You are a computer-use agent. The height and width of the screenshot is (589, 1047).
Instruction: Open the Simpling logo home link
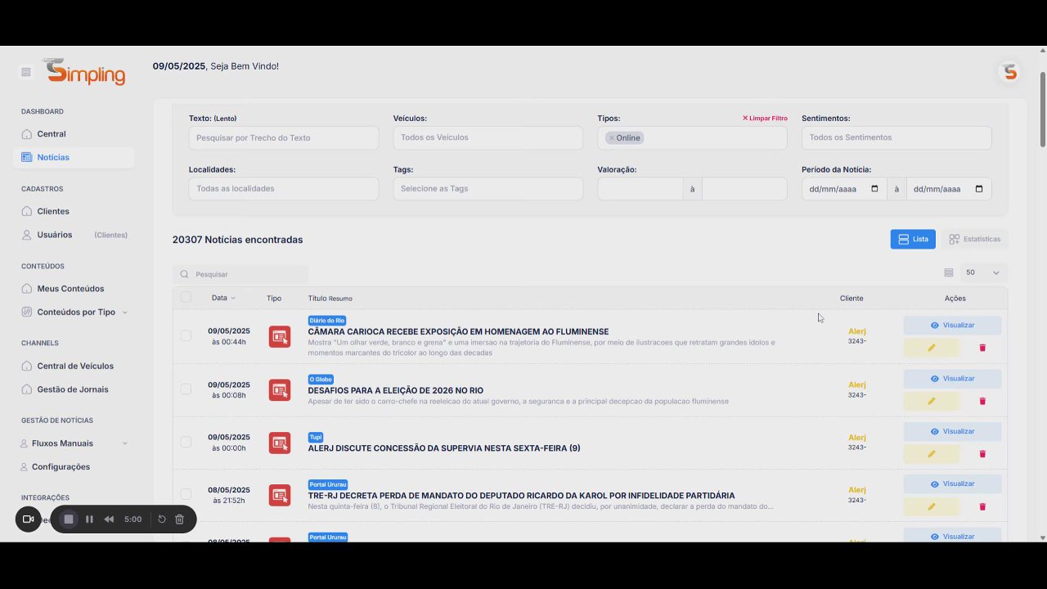click(x=84, y=72)
